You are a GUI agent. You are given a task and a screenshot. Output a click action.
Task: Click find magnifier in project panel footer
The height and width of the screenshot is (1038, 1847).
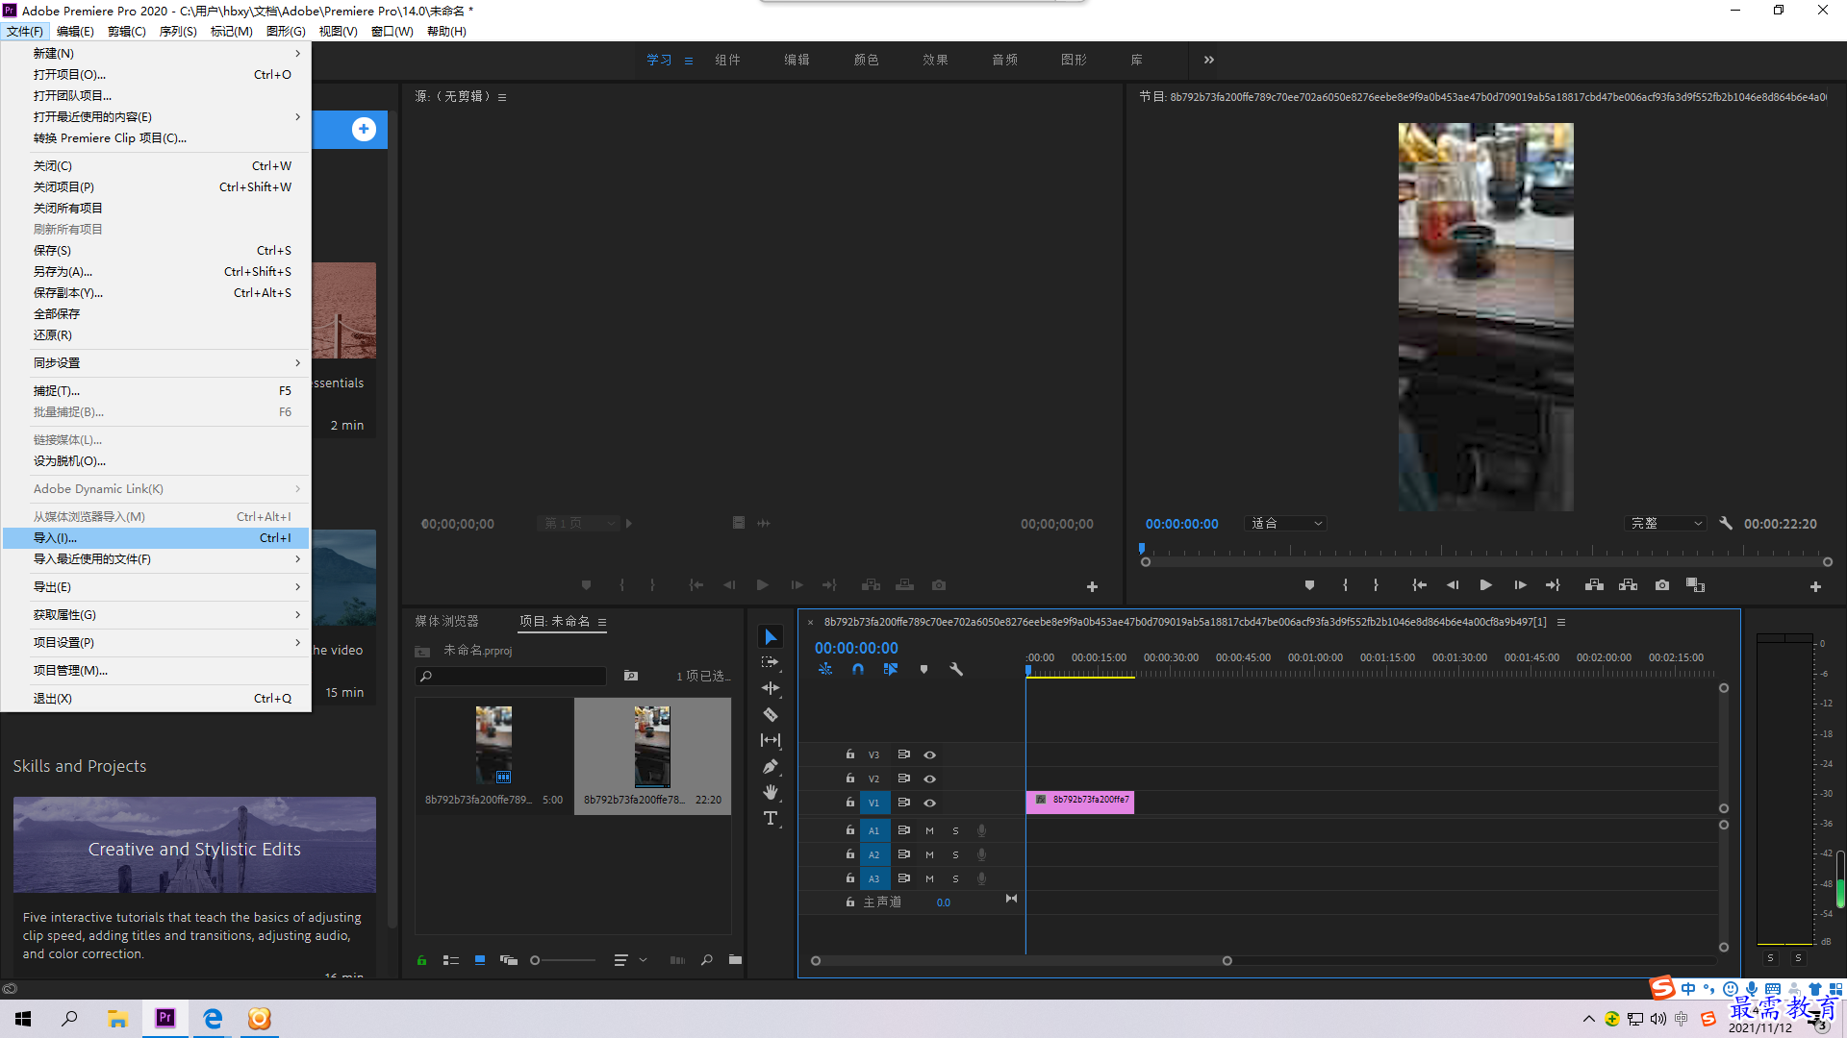[x=707, y=959]
